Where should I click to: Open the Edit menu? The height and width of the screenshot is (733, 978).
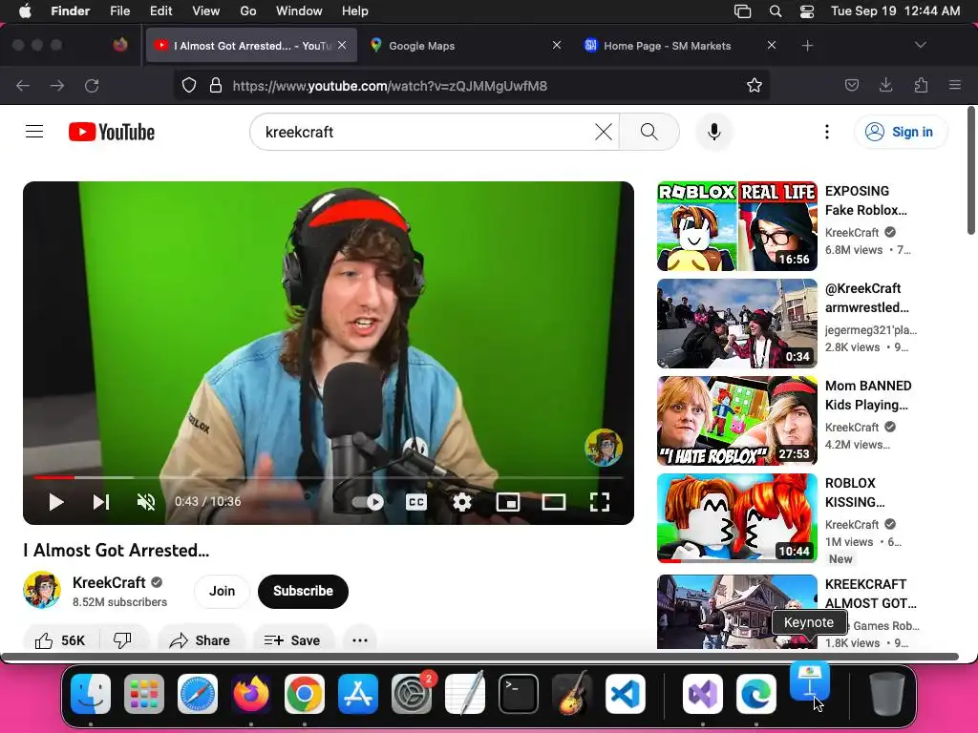coord(160,11)
